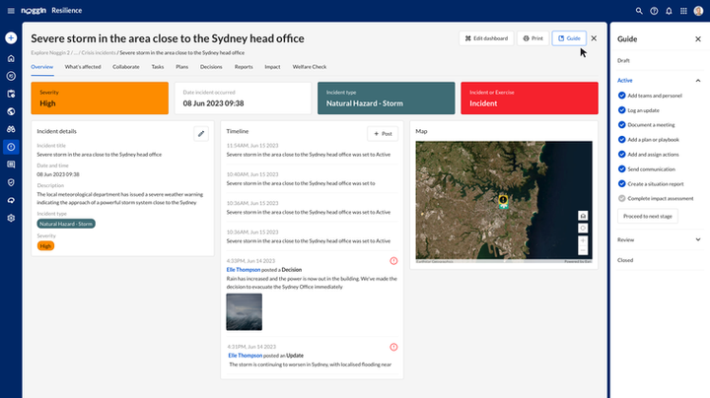Collapse the Active stage chevron
This screenshot has width=710, height=398.
click(698, 81)
